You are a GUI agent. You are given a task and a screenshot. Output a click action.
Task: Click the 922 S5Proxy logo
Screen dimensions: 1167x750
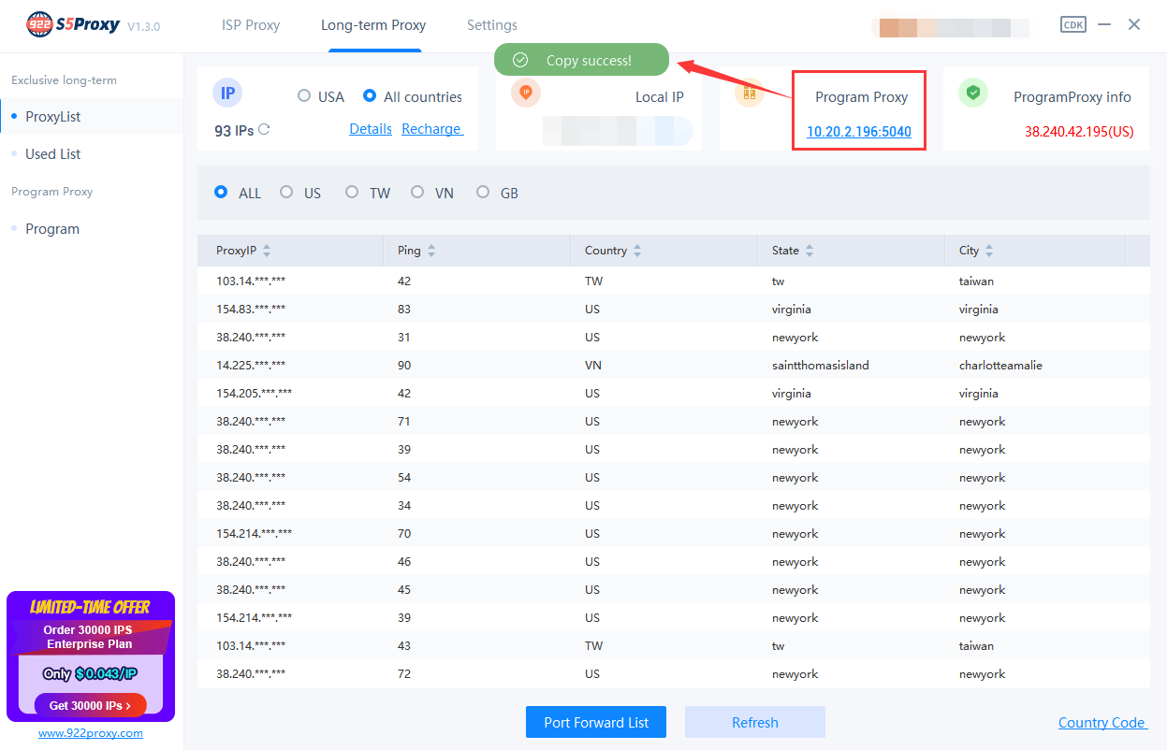click(x=73, y=24)
